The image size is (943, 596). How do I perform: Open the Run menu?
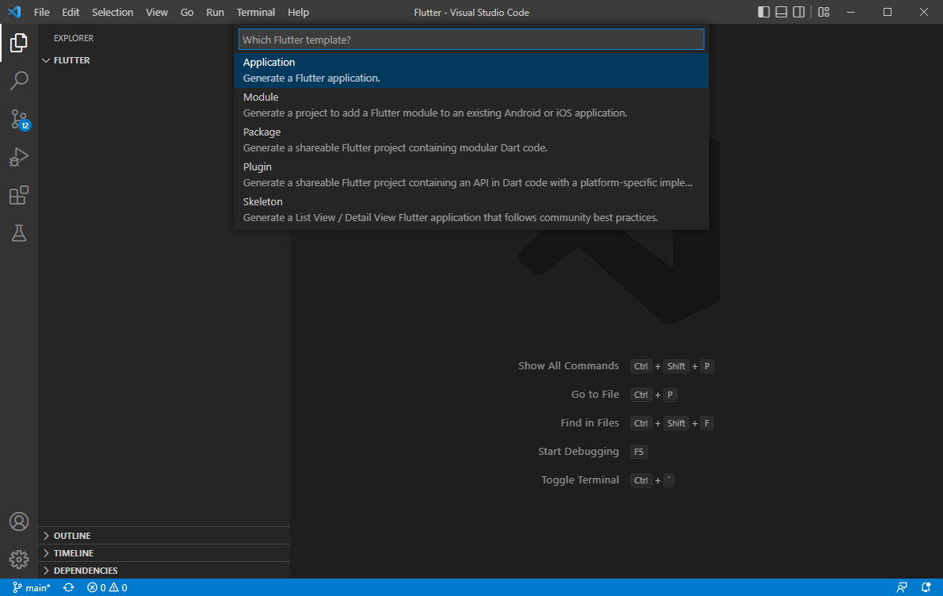point(215,12)
